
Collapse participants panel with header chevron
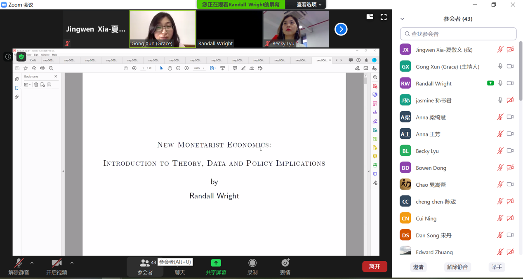(x=402, y=19)
